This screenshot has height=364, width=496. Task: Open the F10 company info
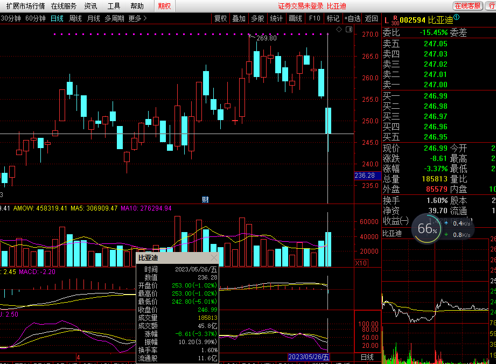315,19
